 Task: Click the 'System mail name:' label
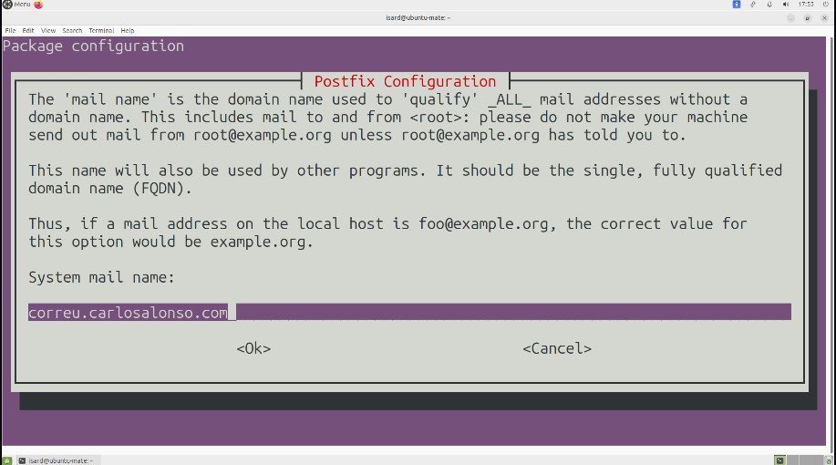coord(101,277)
